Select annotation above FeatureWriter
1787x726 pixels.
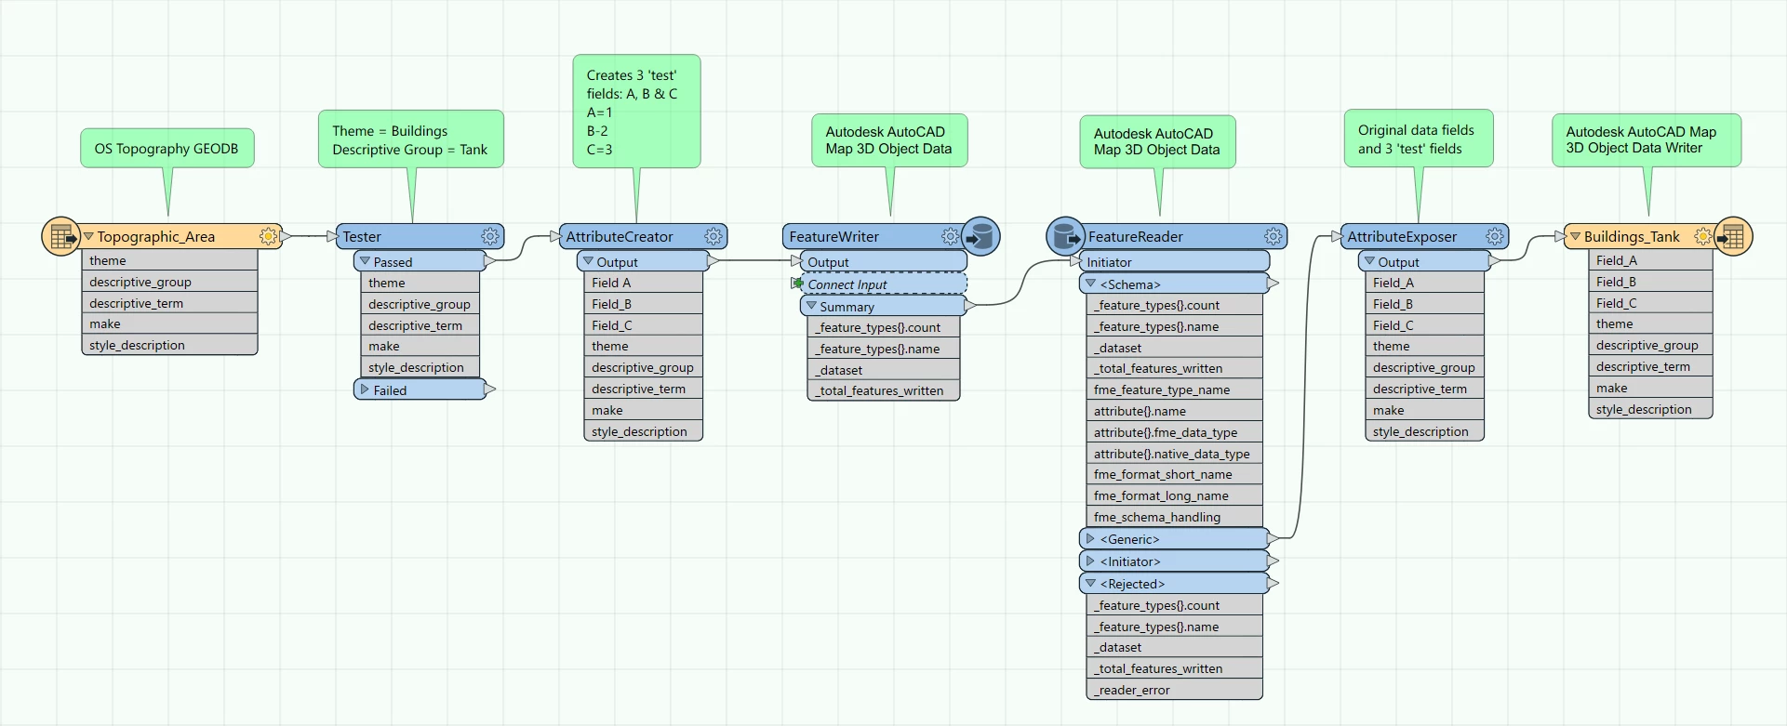(x=889, y=140)
